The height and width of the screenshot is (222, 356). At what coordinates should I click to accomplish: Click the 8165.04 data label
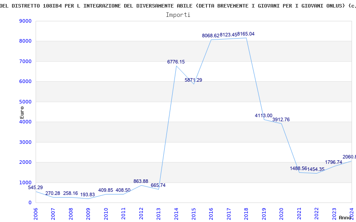point(246,34)
